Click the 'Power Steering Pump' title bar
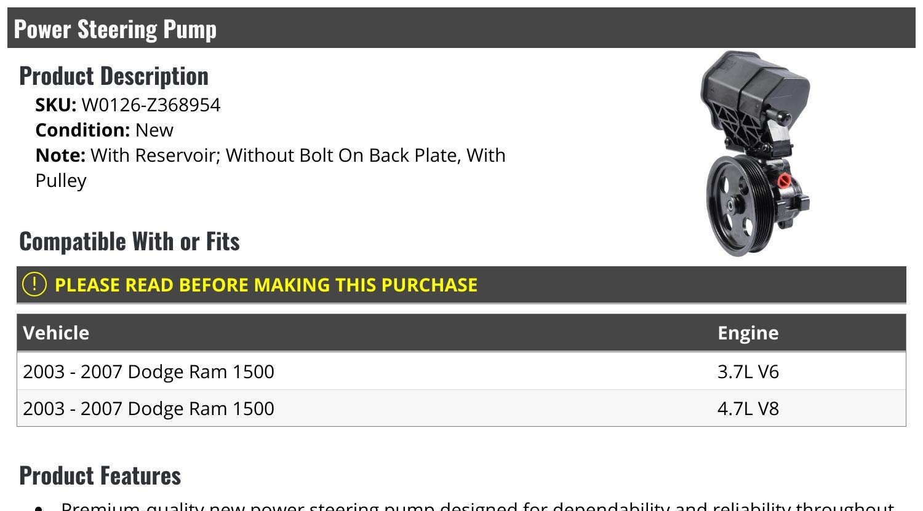Viewport: 923px width, 511px height. point(115,29)
